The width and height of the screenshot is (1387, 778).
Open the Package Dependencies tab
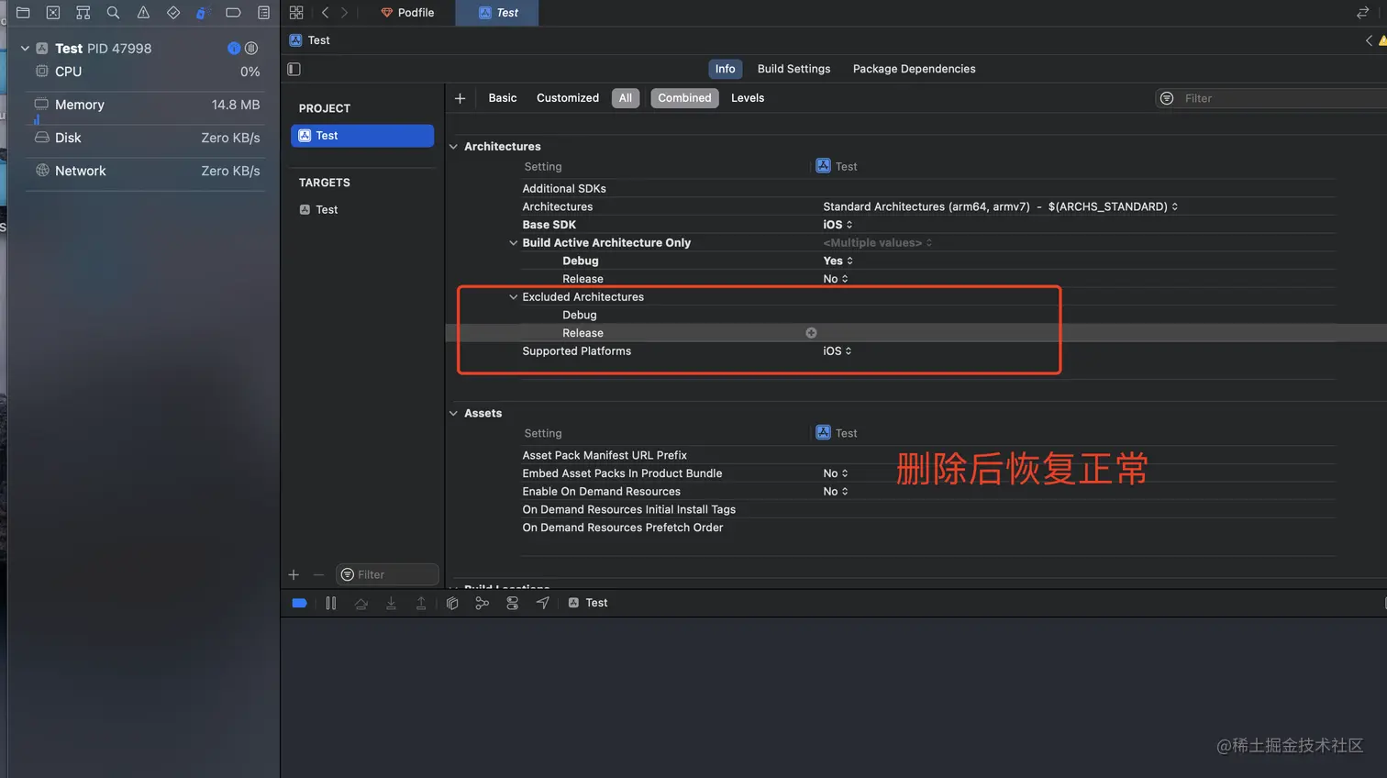click(914, 69)
